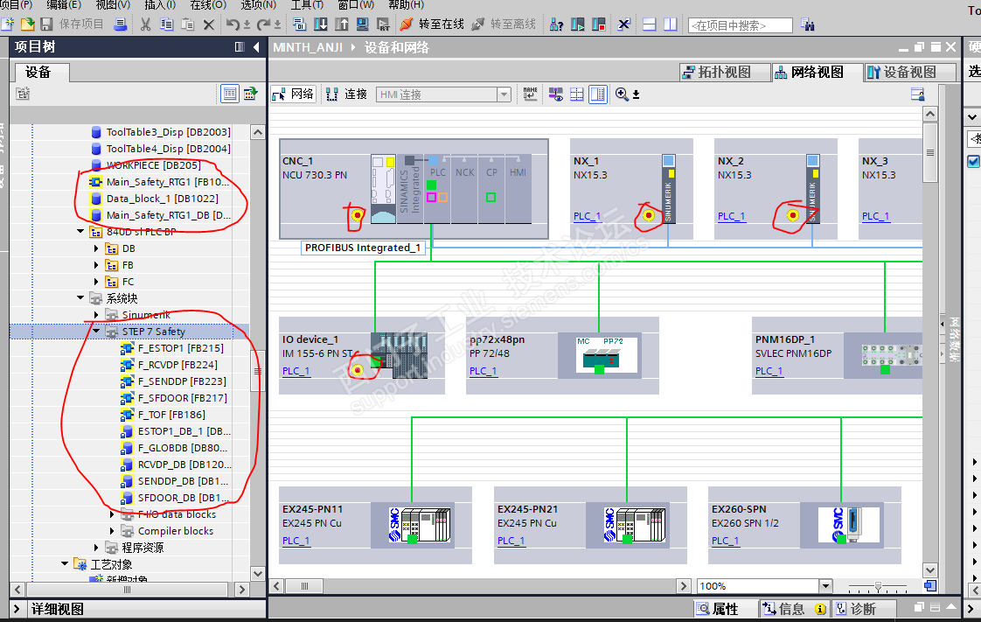Toggle the 连接 connections mode button
981x622 pixels.
[x=347, y=94]
